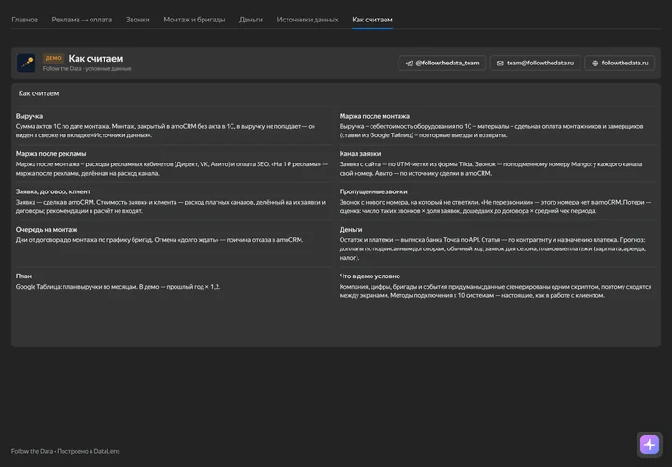Click the Заявка с сайта description text

coord(491,168)
